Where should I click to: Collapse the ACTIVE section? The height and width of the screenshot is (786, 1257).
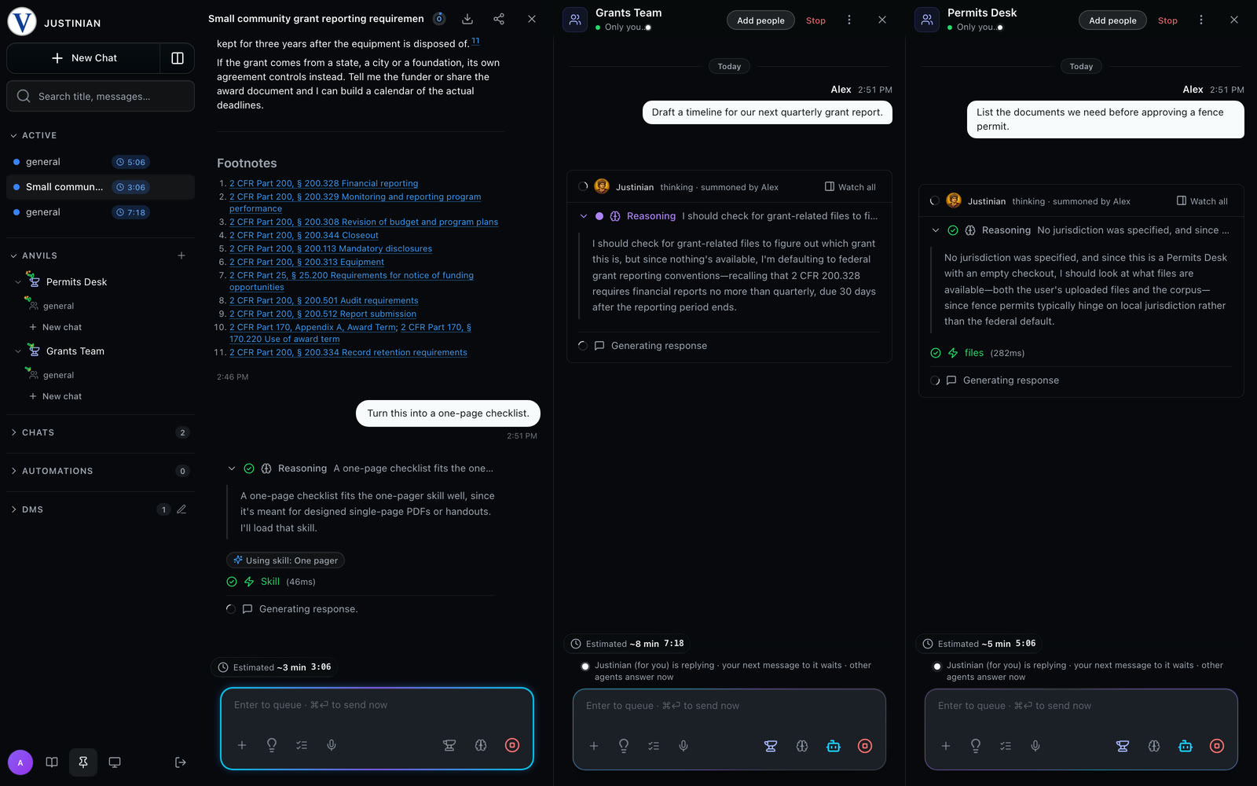pyautogui.click(x=33, y=135)
